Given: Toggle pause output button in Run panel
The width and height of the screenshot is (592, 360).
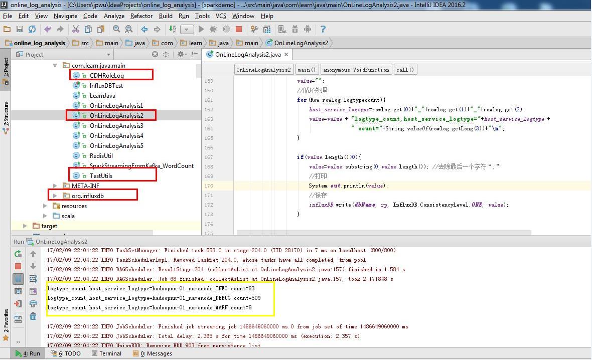Looking at the screenshot, I should [x=18, y=279].
